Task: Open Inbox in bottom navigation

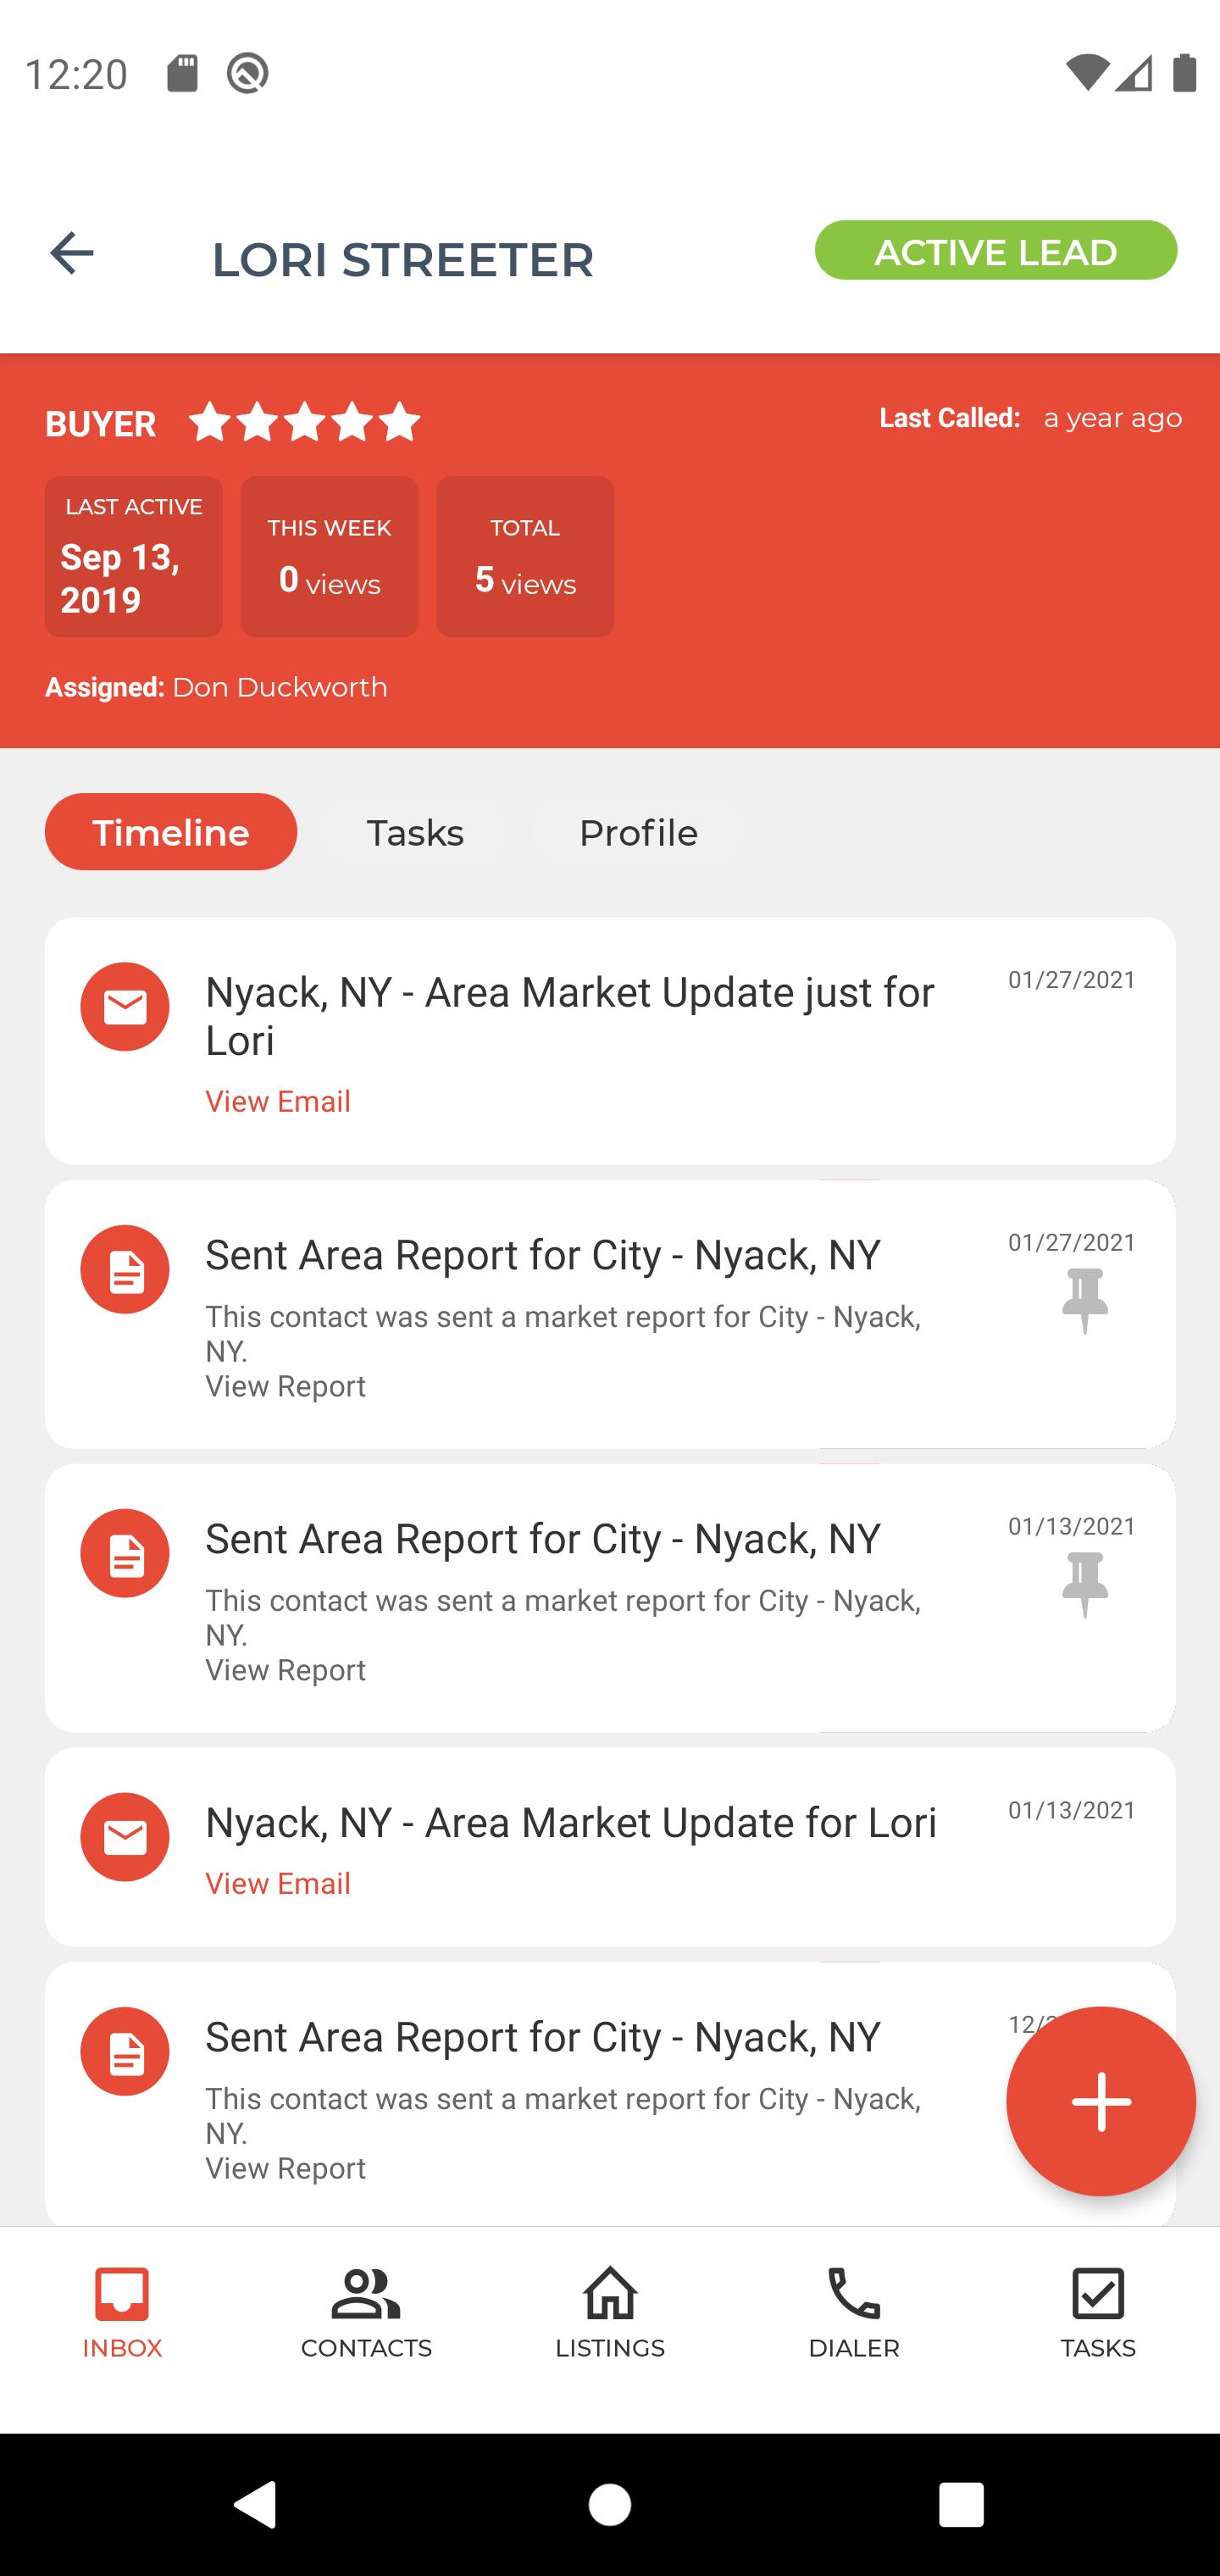Action: pyautogui.click(x=122, y=2314)
